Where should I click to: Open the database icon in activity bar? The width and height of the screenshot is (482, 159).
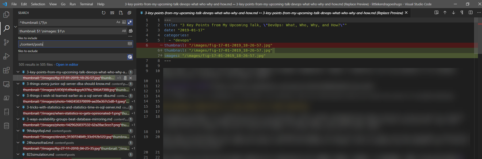pos(6,126)
